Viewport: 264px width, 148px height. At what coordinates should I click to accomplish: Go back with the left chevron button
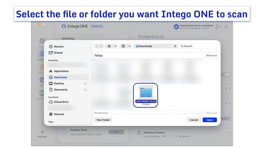point(96,46)
